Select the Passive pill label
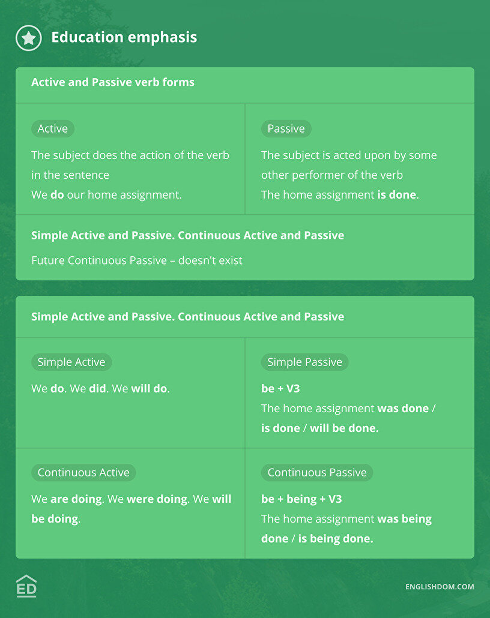490x618 pixels. pyautogui.click(x=286, y=128)
